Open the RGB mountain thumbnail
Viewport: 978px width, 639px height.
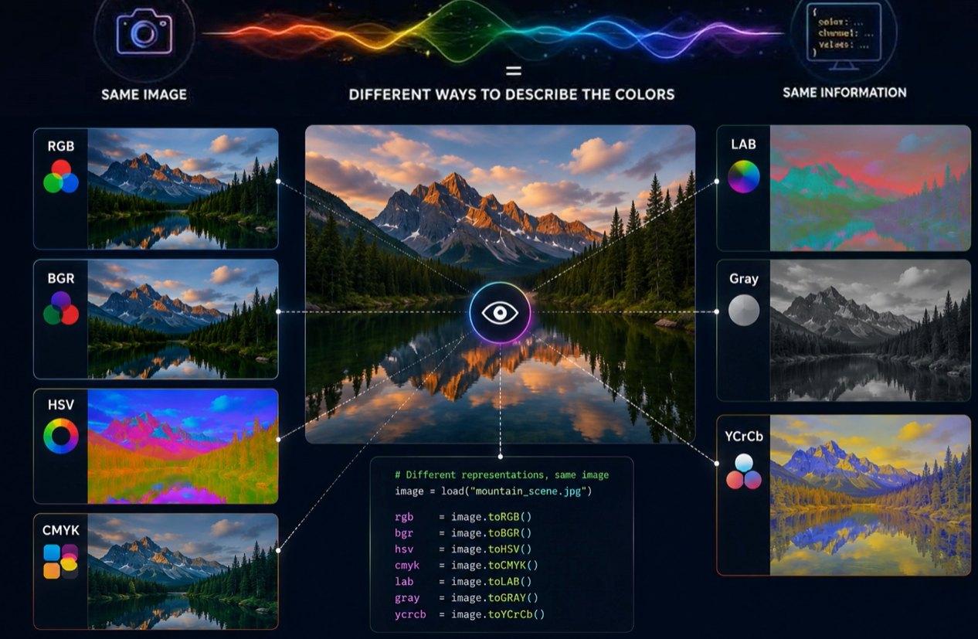pos(182,189)
